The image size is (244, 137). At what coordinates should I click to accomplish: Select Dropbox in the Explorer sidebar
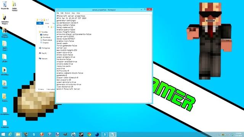point(45,43)
